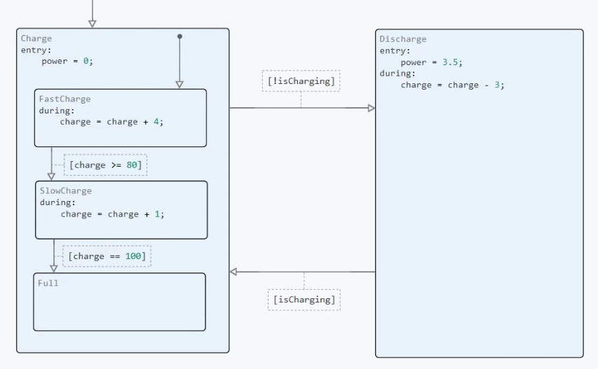Click arrowhead returning to Charge state
598x369 pixels.
(233, 272)
